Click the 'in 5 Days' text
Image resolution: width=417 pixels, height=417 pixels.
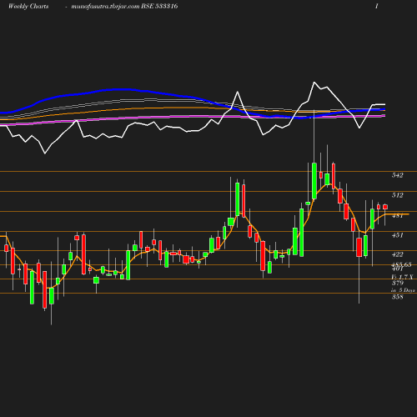[403, 290]
